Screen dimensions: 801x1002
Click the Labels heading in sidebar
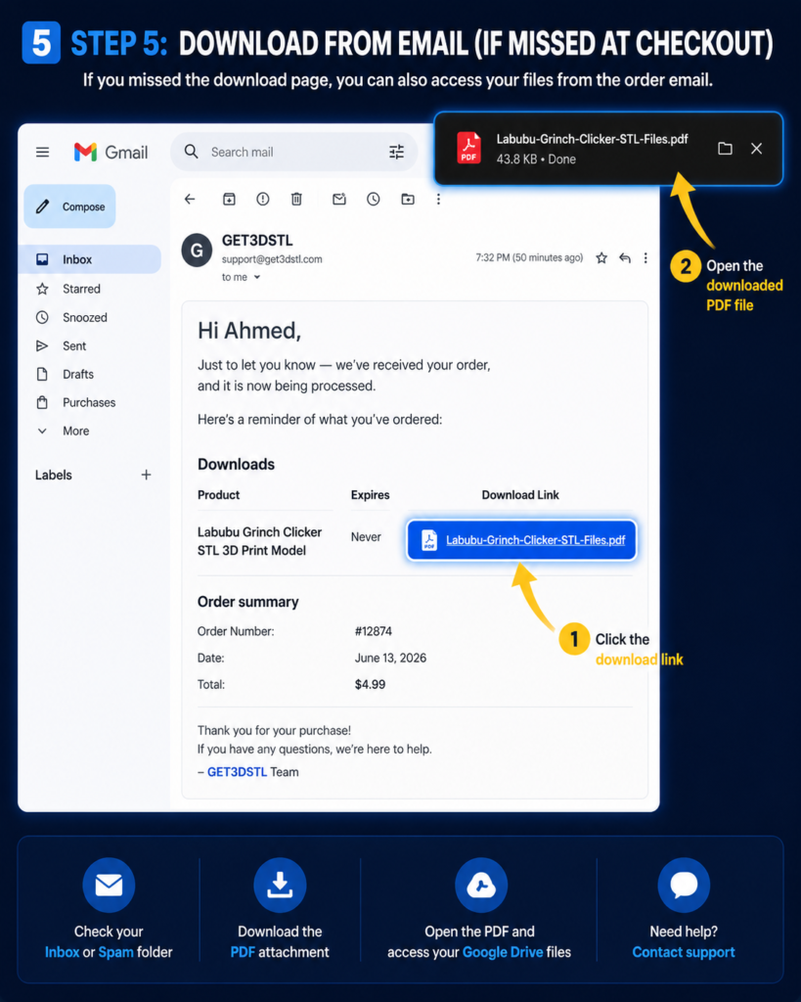[x=54, y=475]
